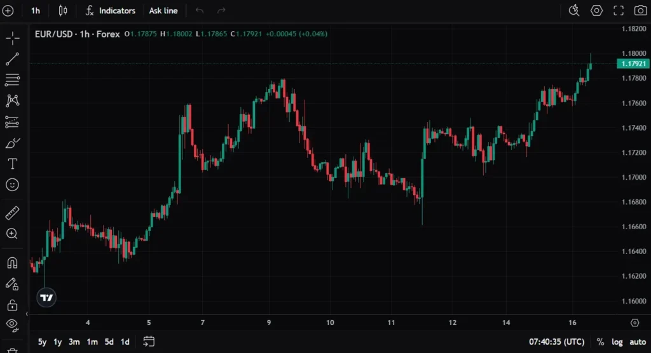Hide all drawings with eye icon

tap(12, 324)
